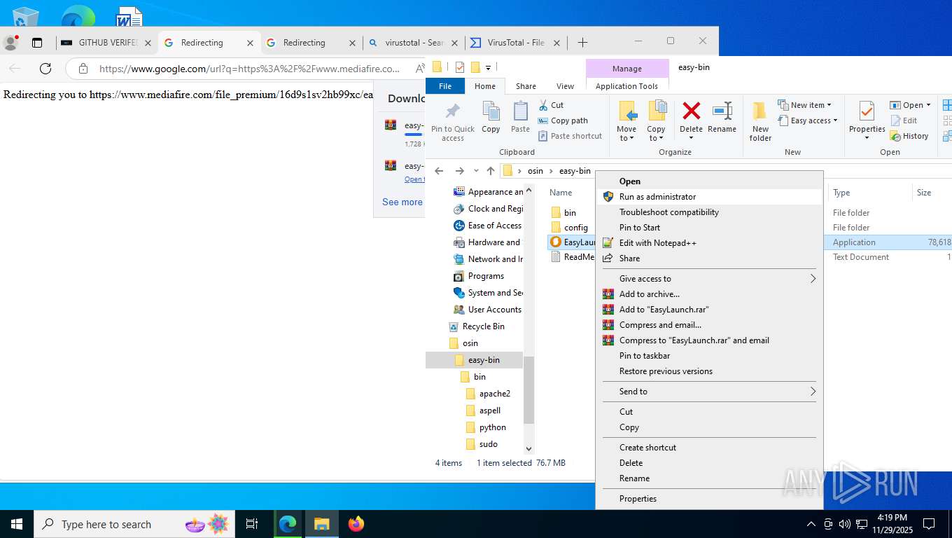Switch to the View ribbon tab
This screenshot has height=538, width=952.
coord(566,86)
